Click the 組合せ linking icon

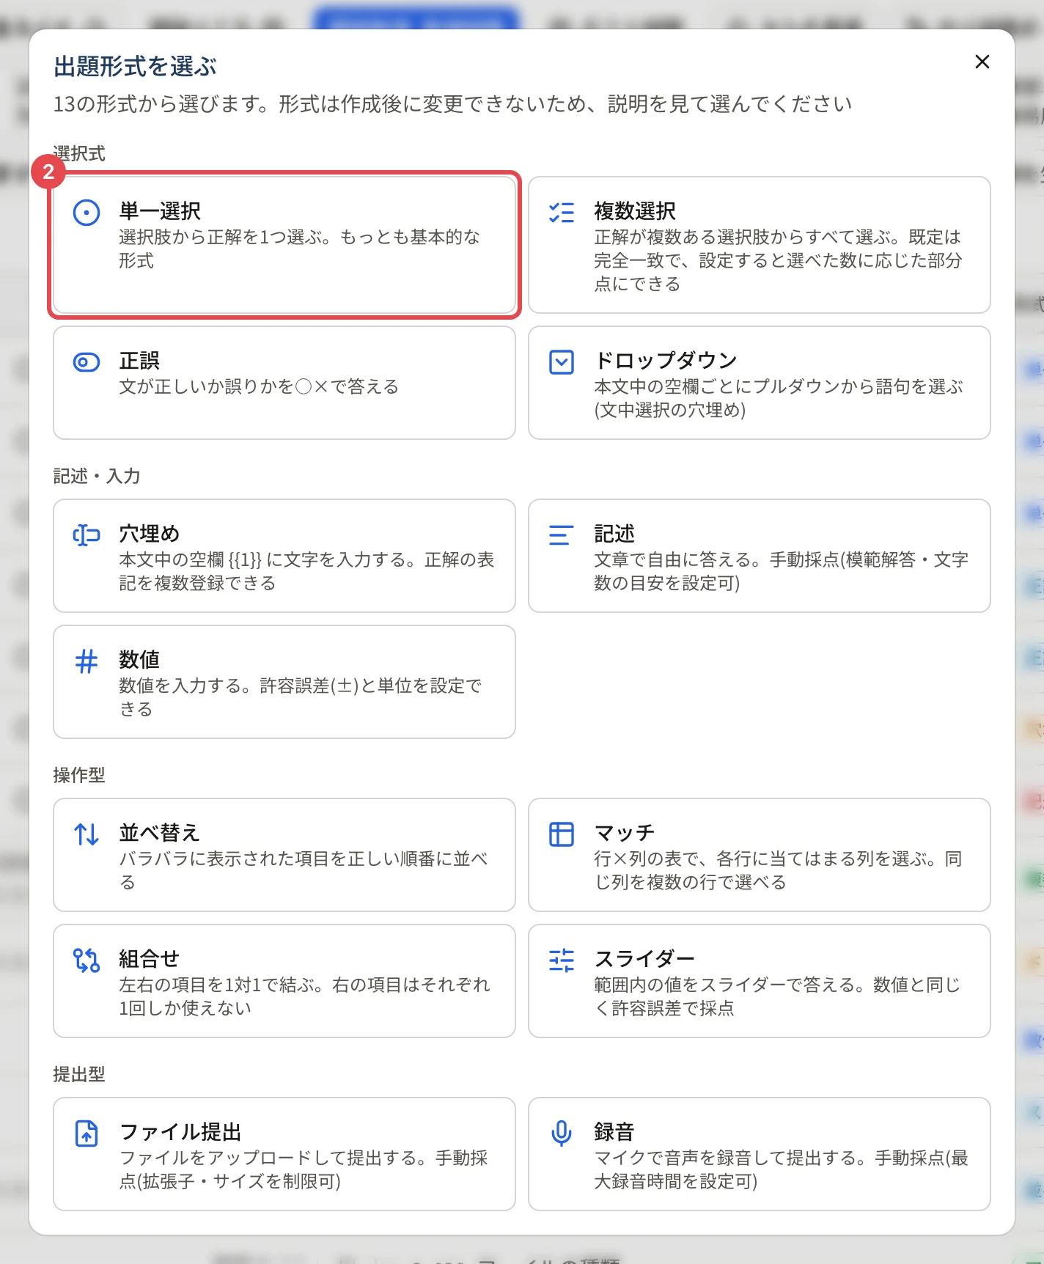87,960
